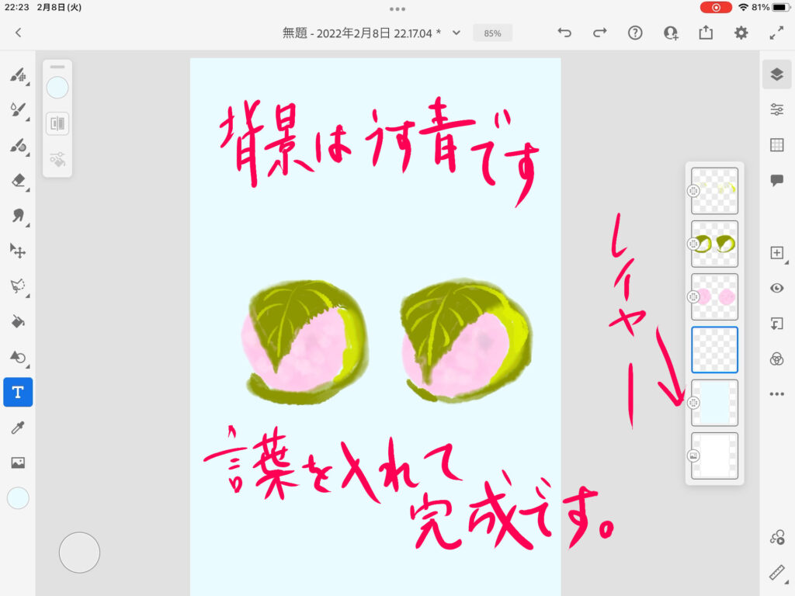795x596 pixels.
Task: Open the Place Image tool
Action: click(x=18, y=463)
